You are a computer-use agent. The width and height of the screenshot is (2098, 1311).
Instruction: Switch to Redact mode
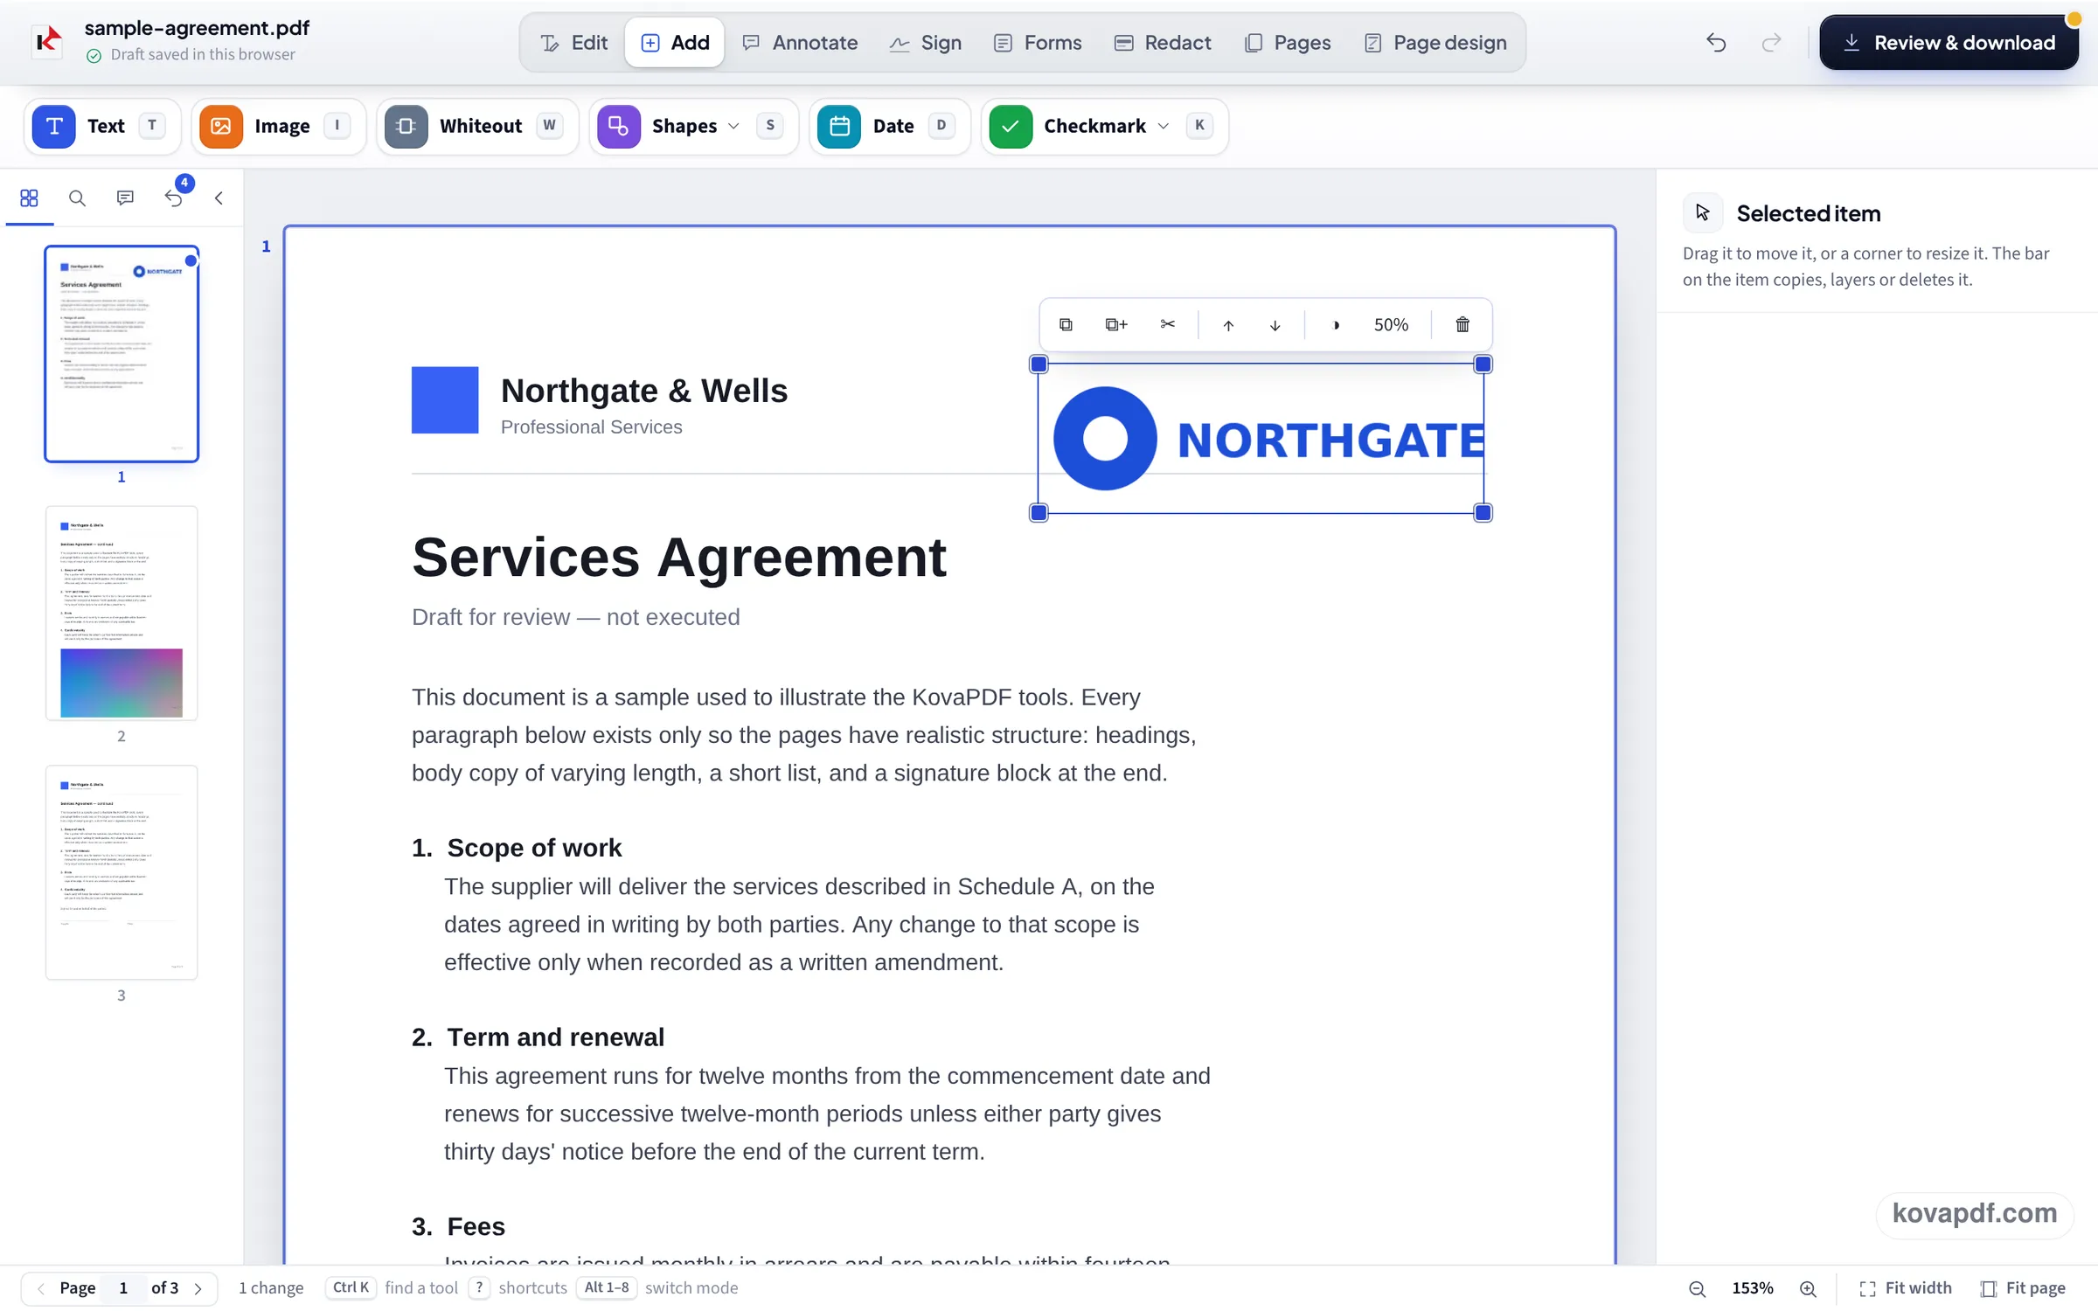1163,43
